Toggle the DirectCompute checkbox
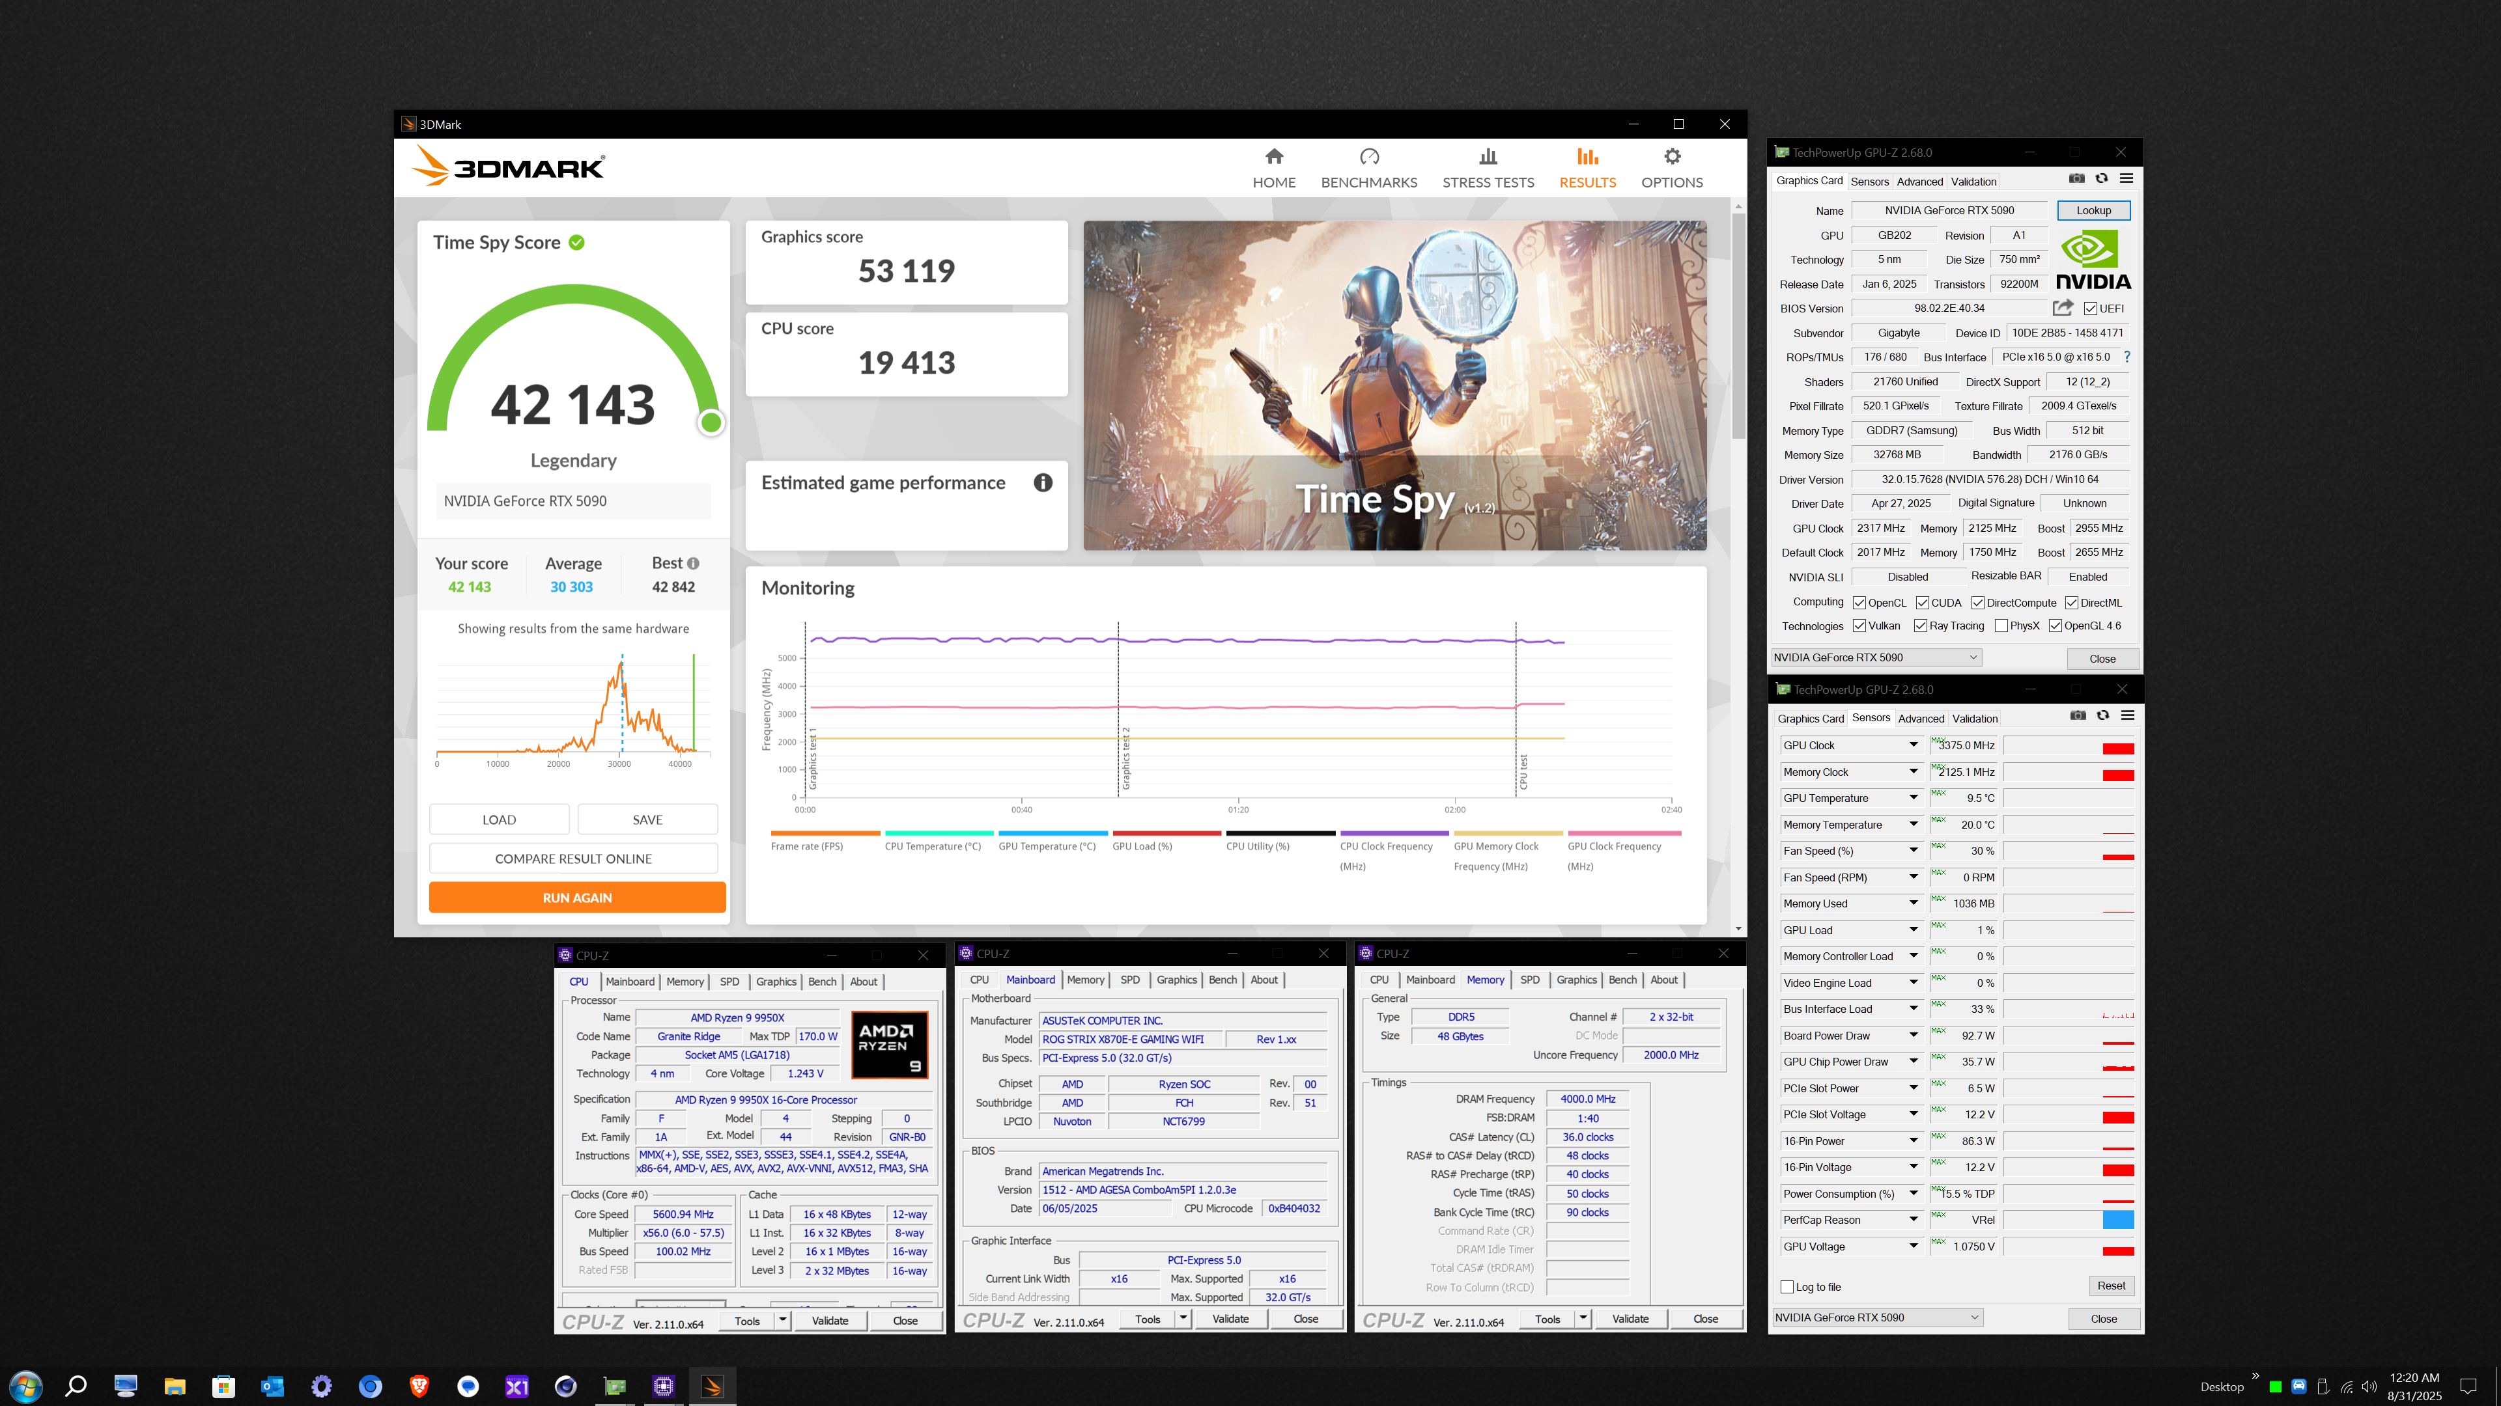Image resolution: width=2501 pixels, height=1406 pixels. click(x=1978, y=603)
